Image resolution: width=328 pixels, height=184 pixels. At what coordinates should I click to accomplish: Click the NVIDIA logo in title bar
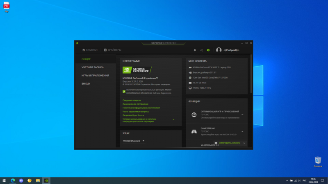point(77,43)
